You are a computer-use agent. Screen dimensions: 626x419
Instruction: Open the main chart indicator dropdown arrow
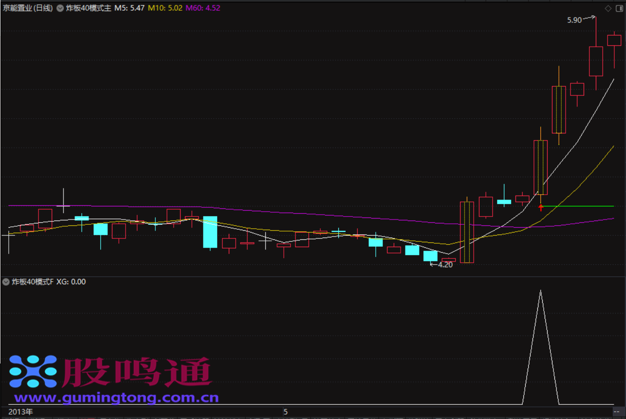(60, 8)
